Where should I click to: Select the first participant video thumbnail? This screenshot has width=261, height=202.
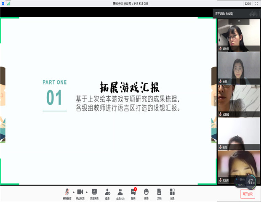[x=239, y=35]
